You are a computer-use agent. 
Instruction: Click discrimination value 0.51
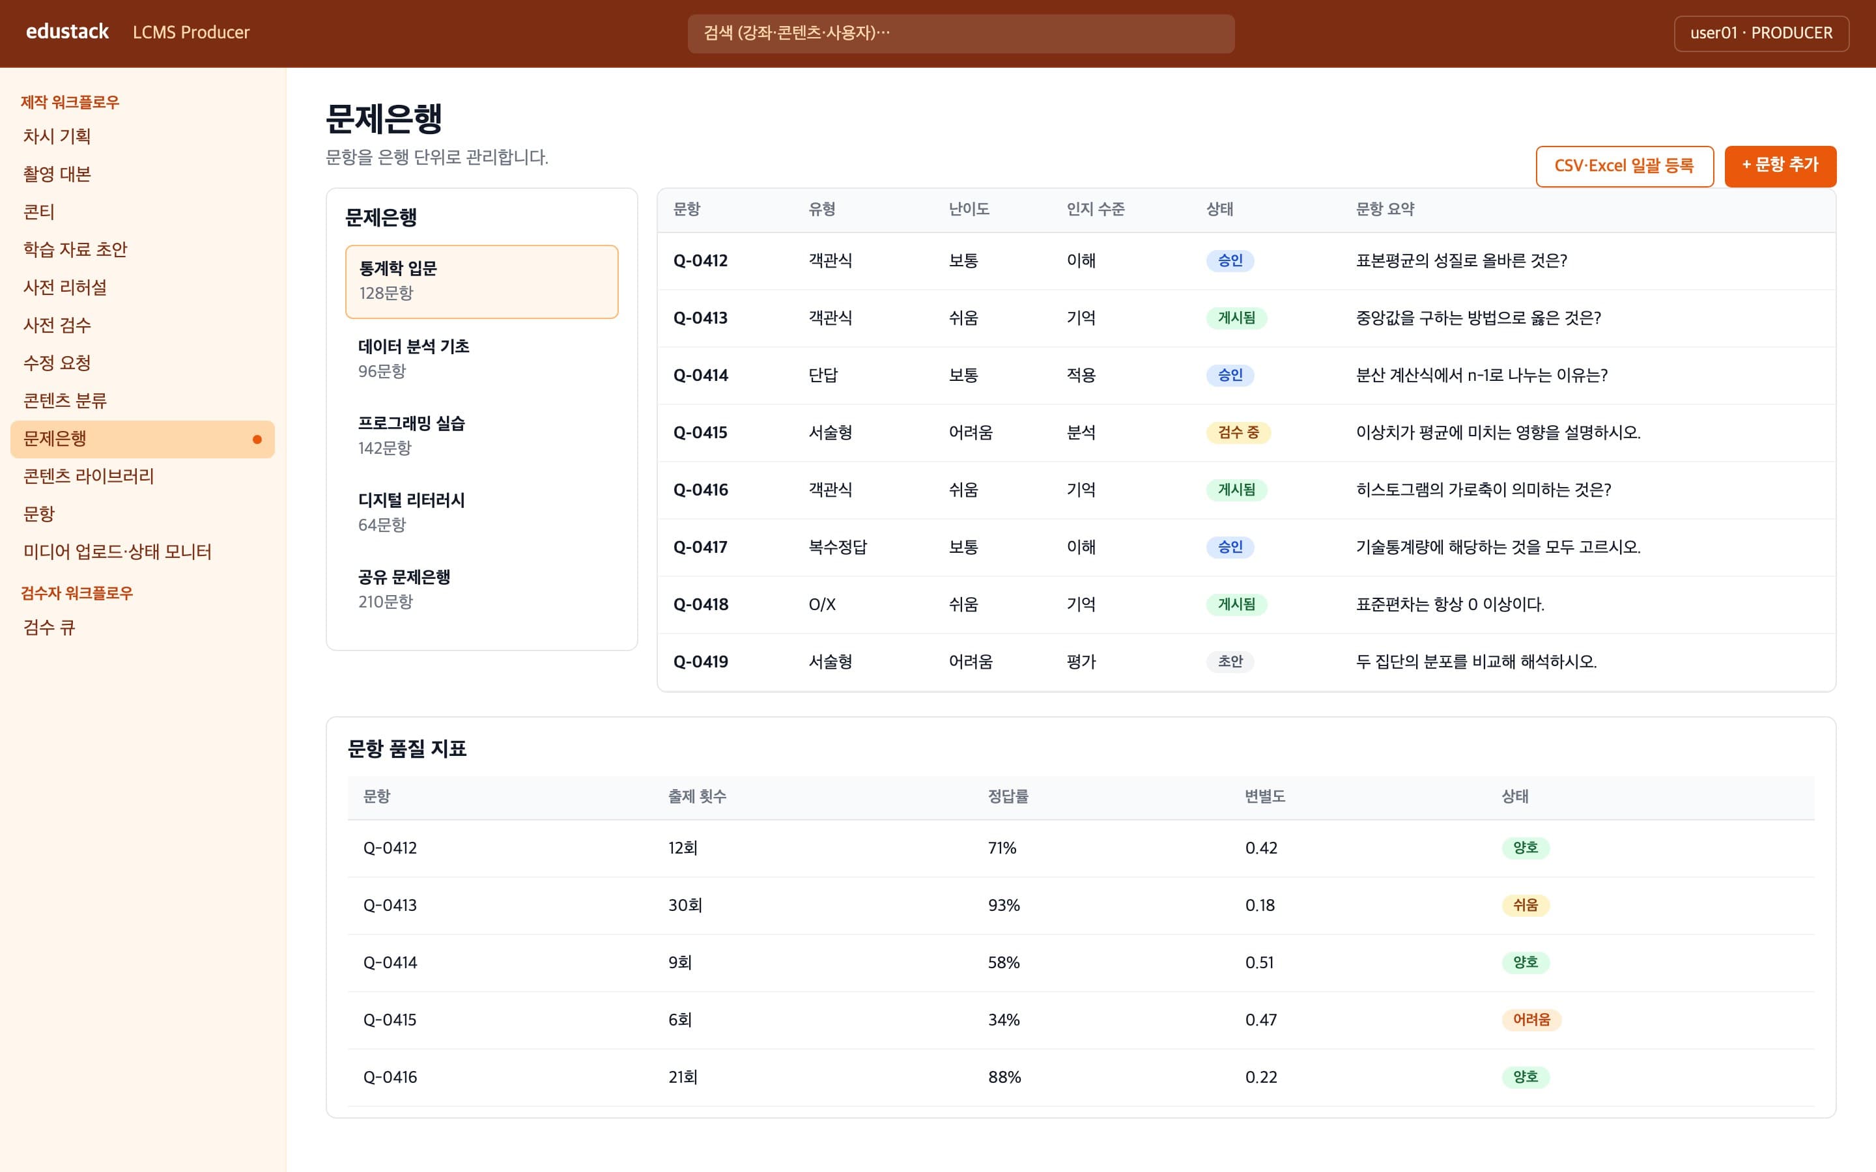point(1259,963)
